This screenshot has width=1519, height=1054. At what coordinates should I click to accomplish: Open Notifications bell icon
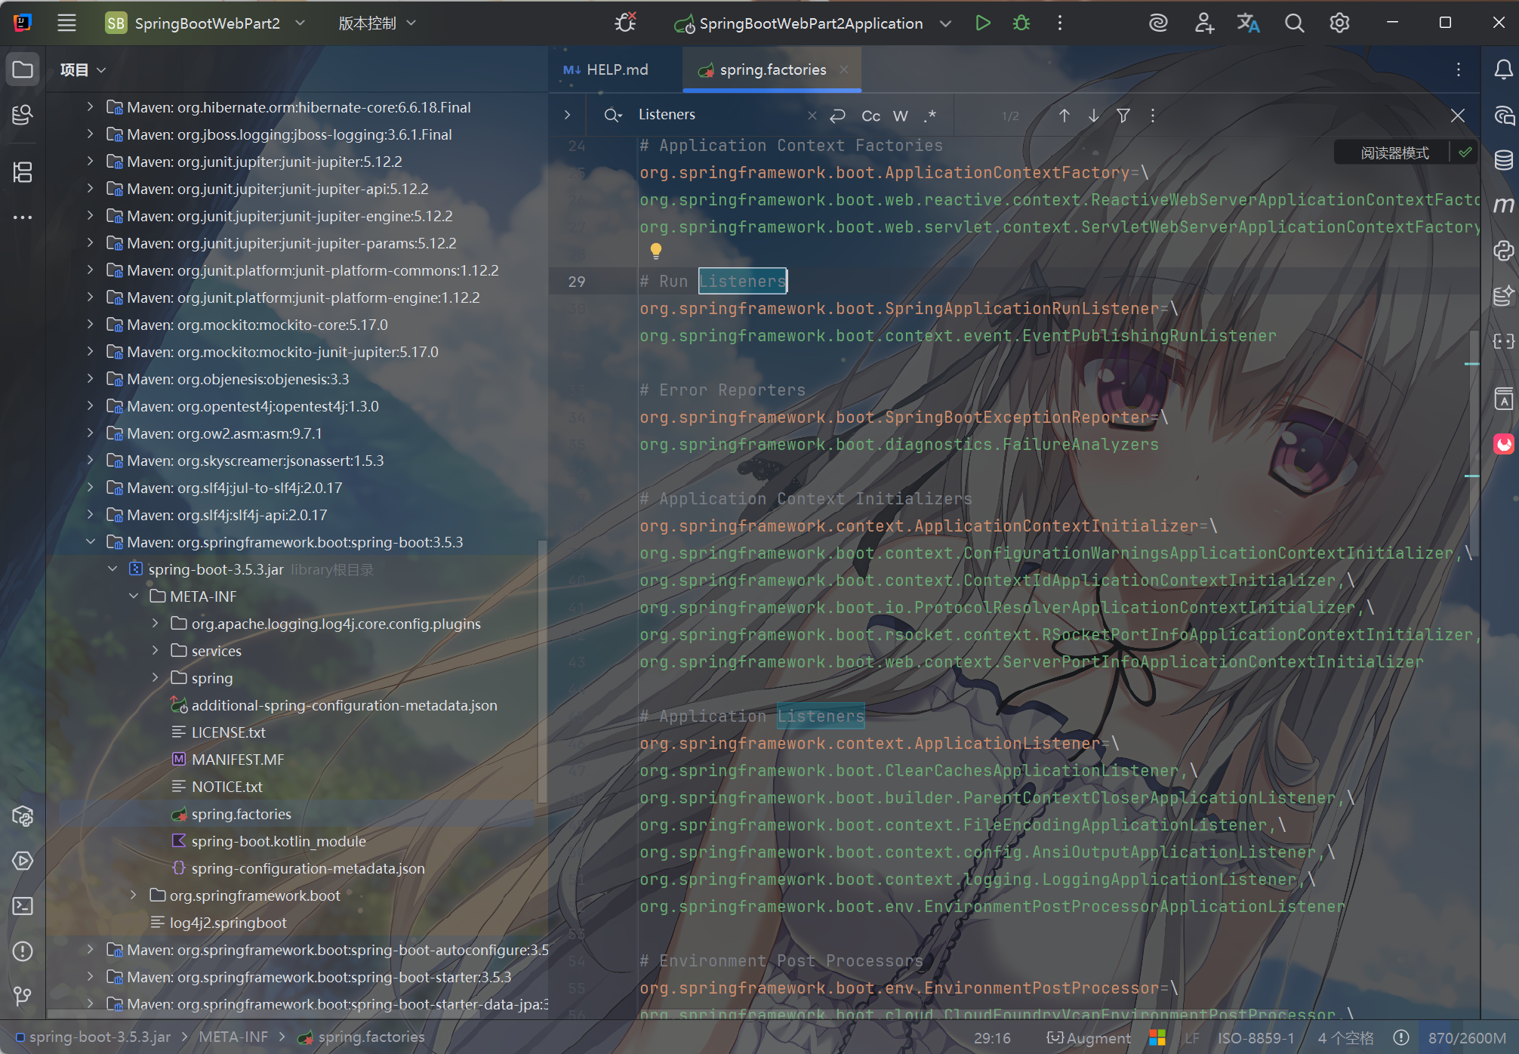1503,69
